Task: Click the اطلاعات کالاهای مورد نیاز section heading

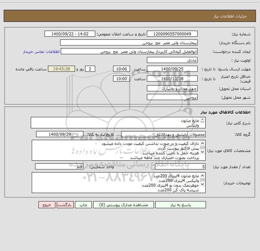Action: tap(226, 112)
